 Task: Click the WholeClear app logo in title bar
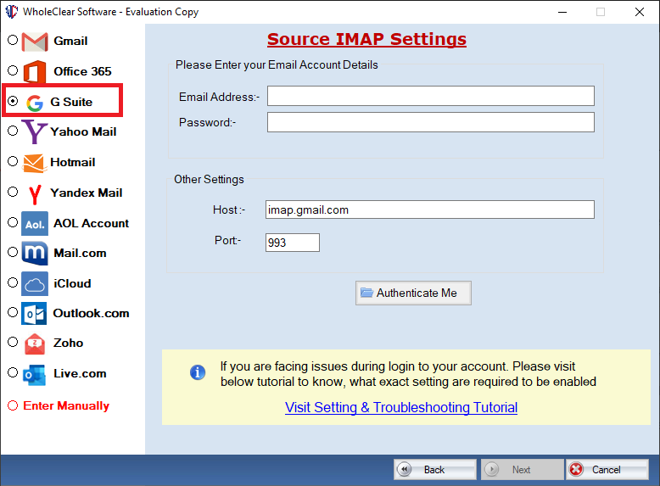click(11, 11)
